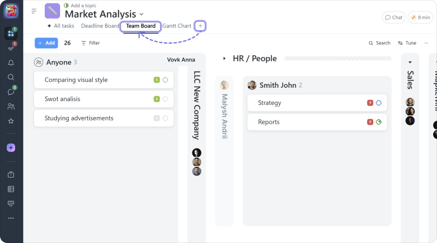437x243 pixels.
Task: Open the notifications bell in sidebar
Action: [11, 62]
